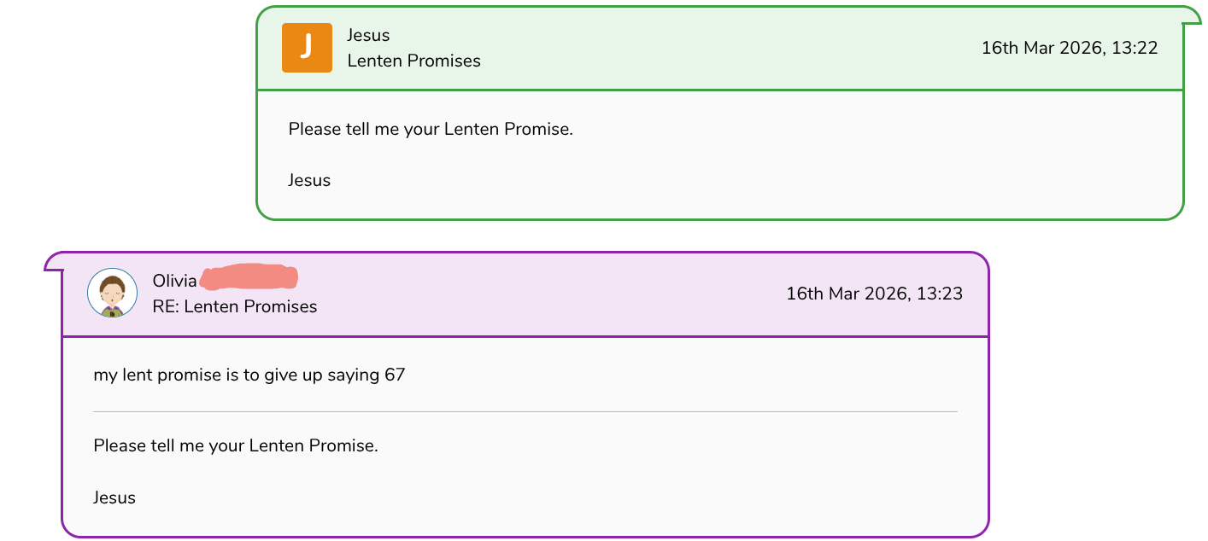The image size is (1208, 541).
Task: Click the 13:22 timestamp
Action: 1069,48
